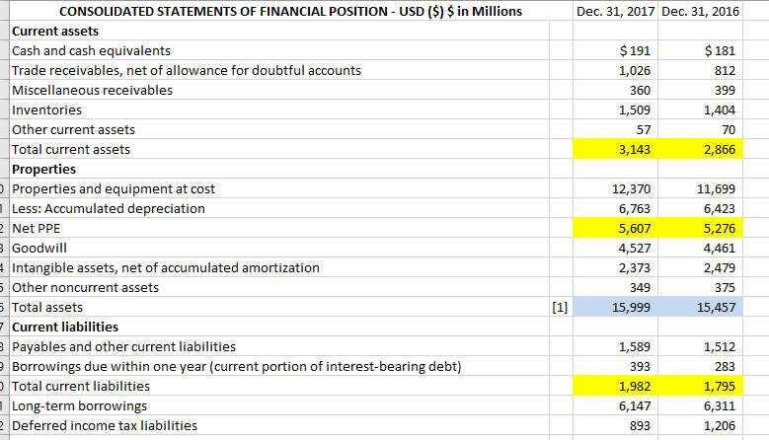Click the $ 181 cash value
This screenshot has height=440, width=769.
click(720, 50)
